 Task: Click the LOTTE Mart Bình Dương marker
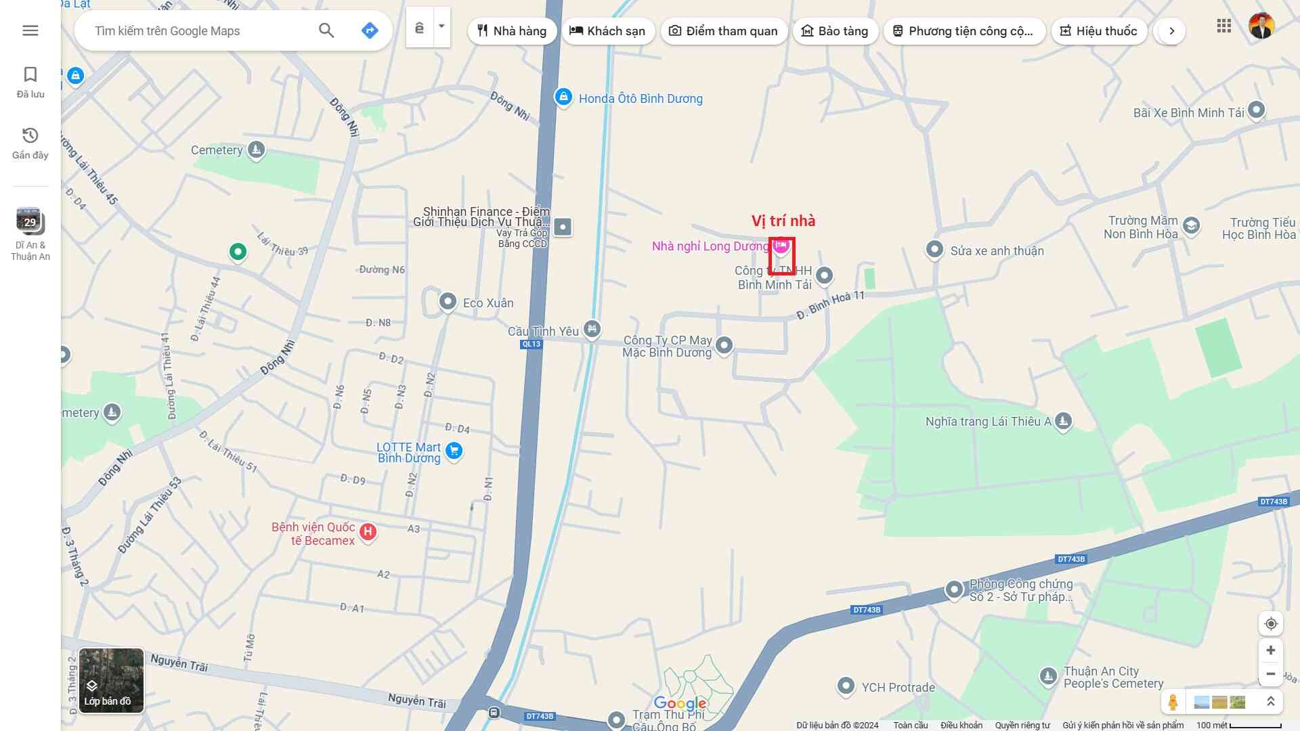click(x=454, y=451)
